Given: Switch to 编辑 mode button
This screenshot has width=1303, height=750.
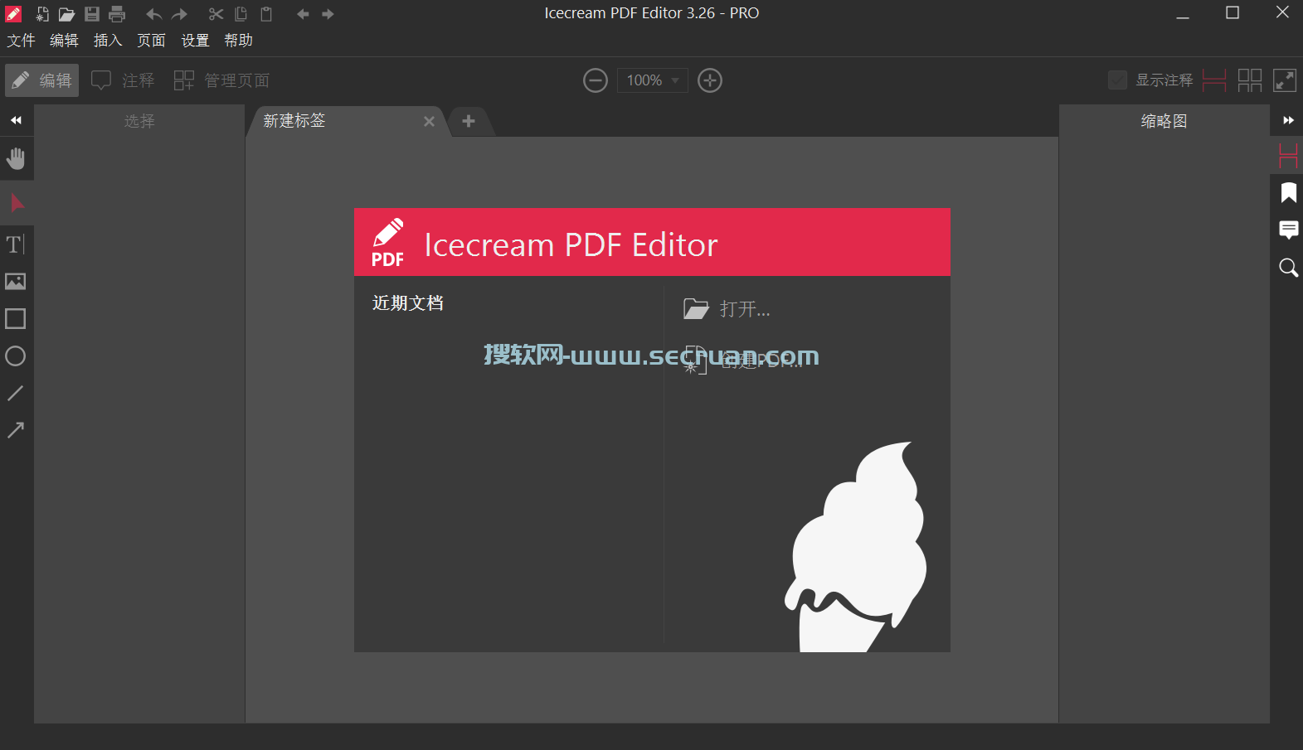Looking at the screenshot, I should coord(42,80).
